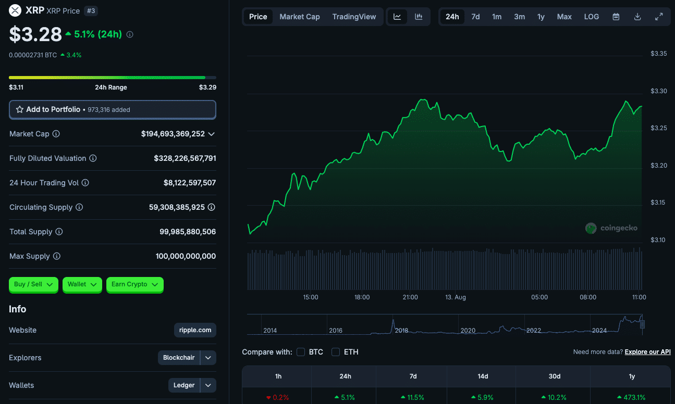Click info icon next to 24h change
The height and width of the screenshot is (404, 675).
tap(130, 34)
